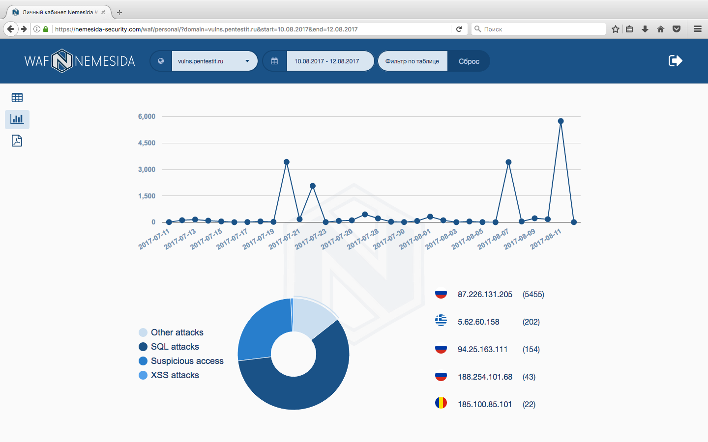
Task: Select the bar chart statistics sidebar icon
Action: click(17, 119)
